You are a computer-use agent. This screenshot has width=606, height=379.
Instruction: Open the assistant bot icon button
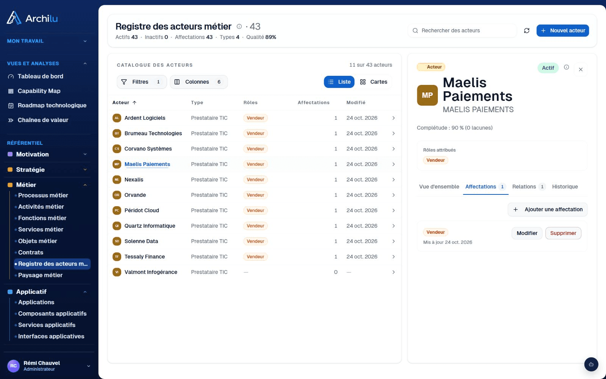[x=591, y=364]
